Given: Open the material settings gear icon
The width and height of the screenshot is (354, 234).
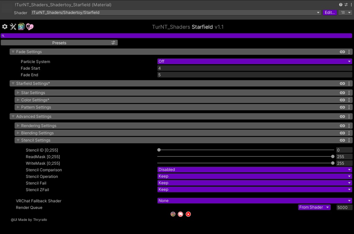Looking at the screenshot, I should [x=5, y=27].
